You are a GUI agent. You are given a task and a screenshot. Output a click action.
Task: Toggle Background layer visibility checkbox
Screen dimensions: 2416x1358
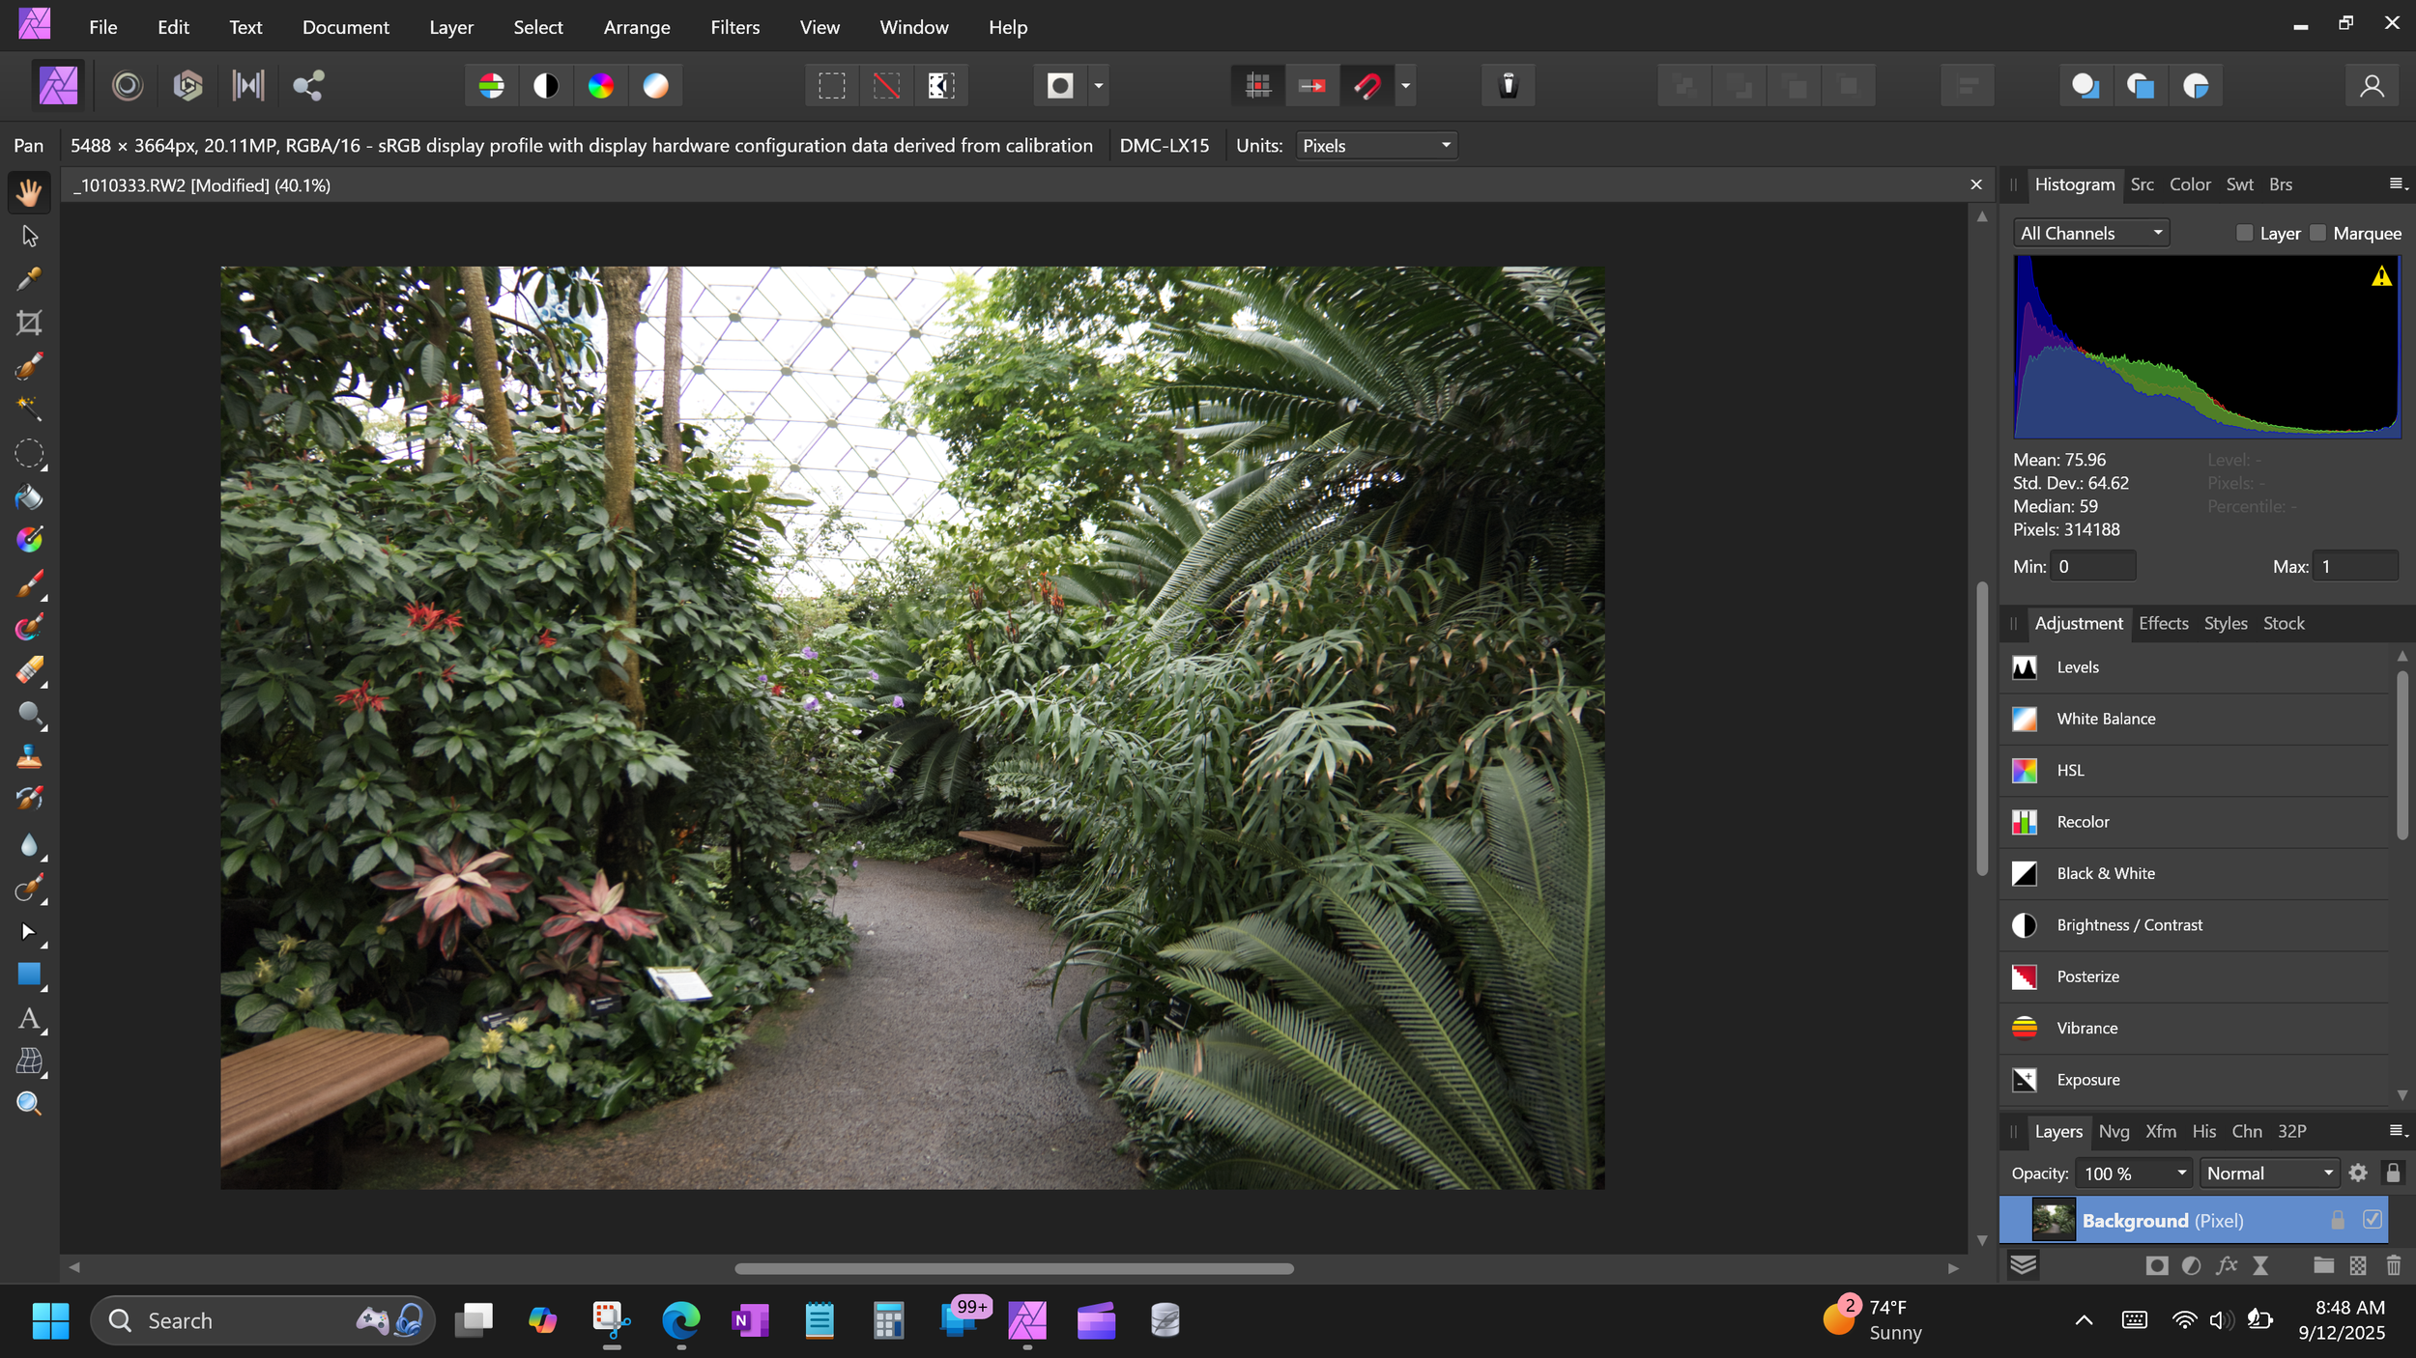point(2372,1220)
